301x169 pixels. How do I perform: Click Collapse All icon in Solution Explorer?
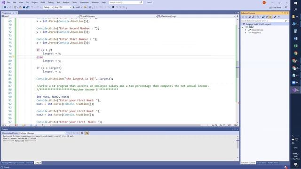(x=267, y=17)
